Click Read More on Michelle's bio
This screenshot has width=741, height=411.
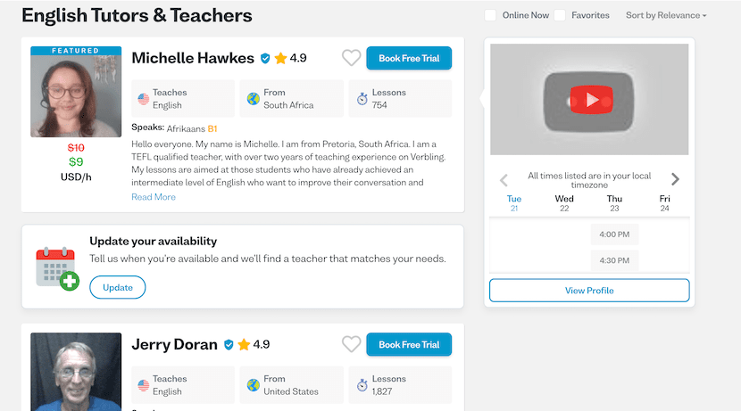[154, 197]
